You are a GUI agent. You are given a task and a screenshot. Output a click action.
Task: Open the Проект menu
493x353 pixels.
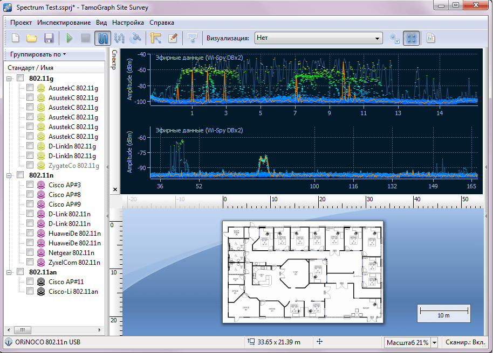tap(20, 23)
